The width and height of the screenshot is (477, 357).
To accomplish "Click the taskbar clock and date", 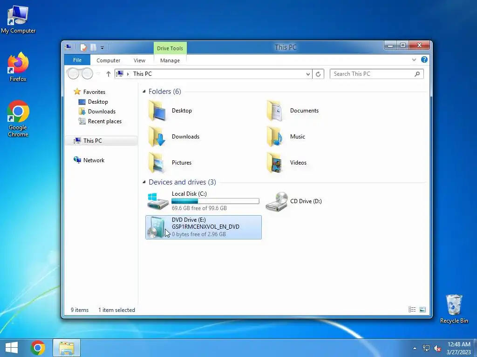I will pyautogui.click(x=458, y=348).
